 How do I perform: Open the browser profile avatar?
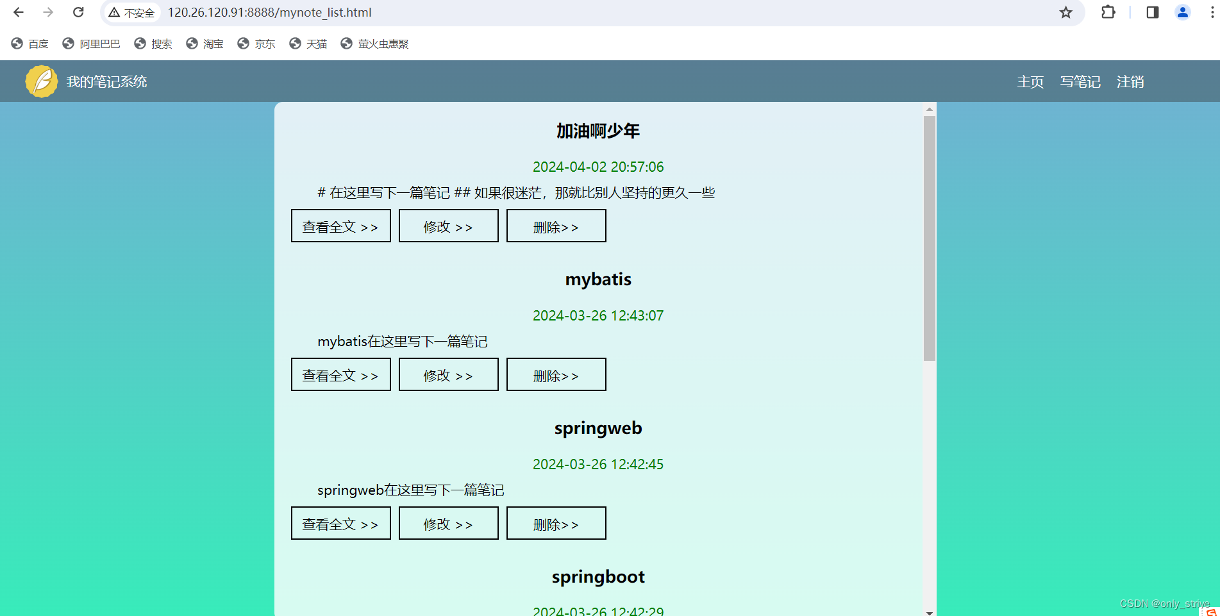(x=1183, y=12)
